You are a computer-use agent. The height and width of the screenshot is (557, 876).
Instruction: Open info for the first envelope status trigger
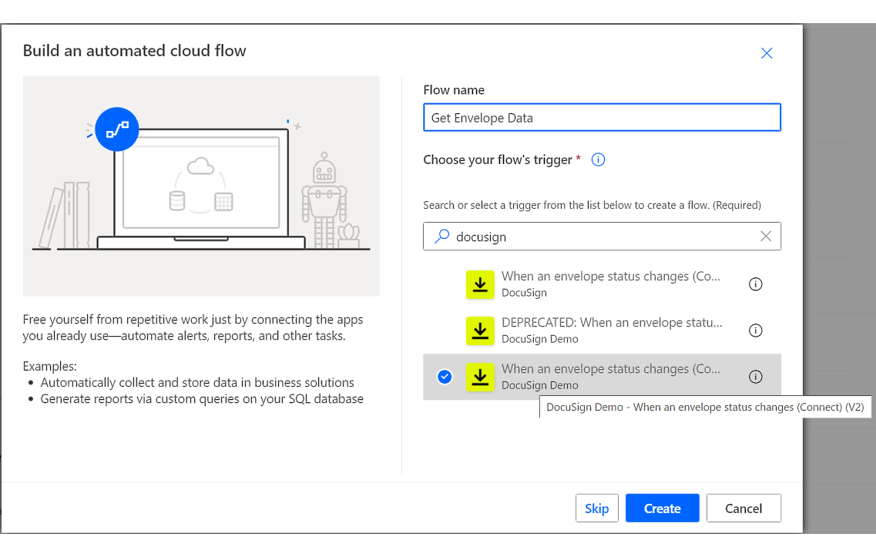(755, 284)
